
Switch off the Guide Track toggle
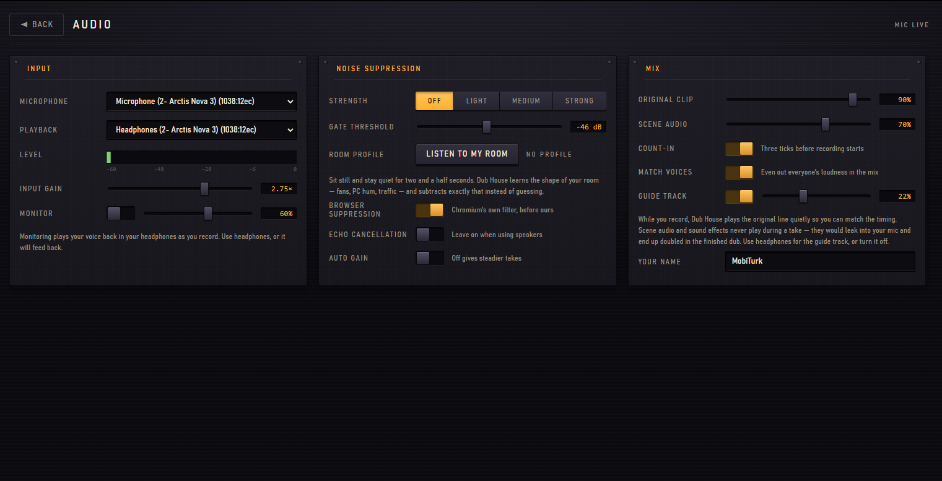tap(739, 196)
